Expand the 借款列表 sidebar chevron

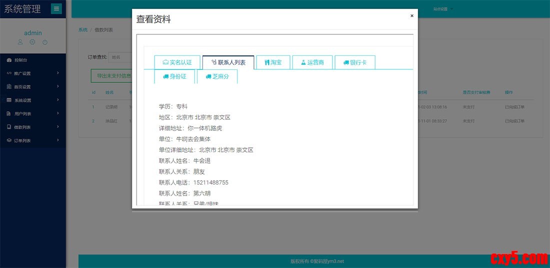click(58, 127)
